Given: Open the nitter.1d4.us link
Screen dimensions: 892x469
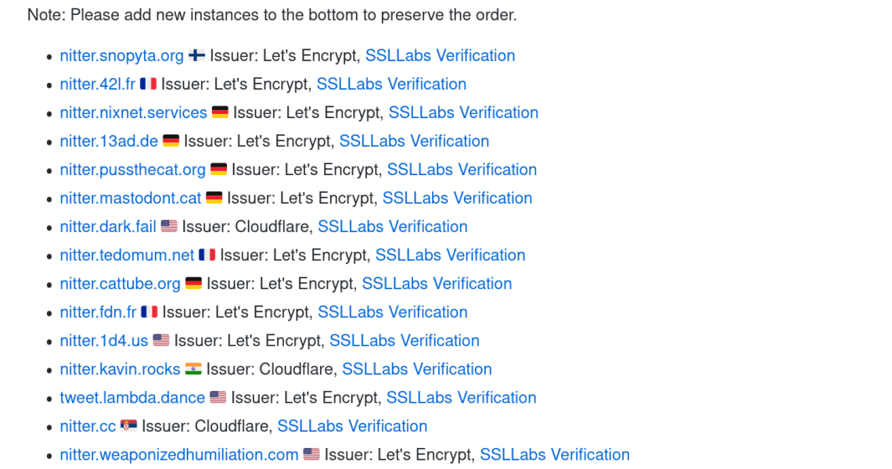Looking at the screenshot, I should point(103,341).
